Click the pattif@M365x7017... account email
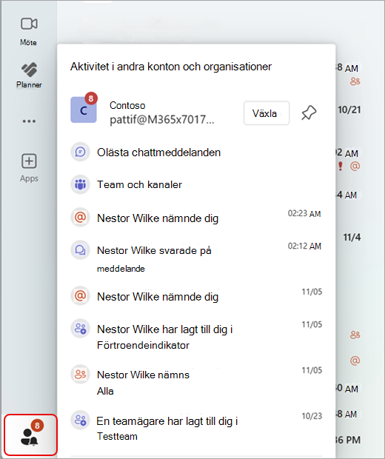Screen dimensions: 385x459 tap(162, 120)
